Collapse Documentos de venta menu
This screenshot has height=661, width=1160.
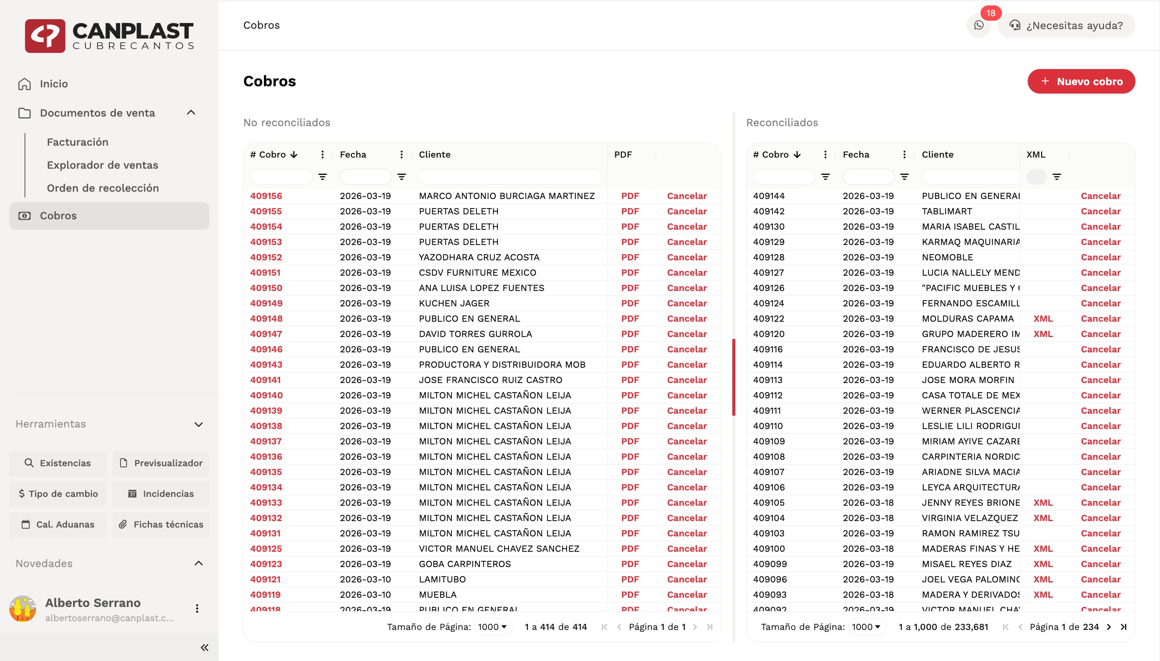click(x=191, y=113)
